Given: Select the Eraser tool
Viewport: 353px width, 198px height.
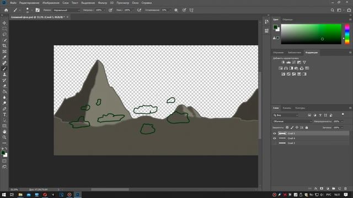Looking at the screenshot, I should click(4, 86).
